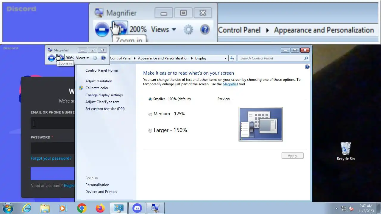Click Discord password field
The image size is (381, 214).
53,148
